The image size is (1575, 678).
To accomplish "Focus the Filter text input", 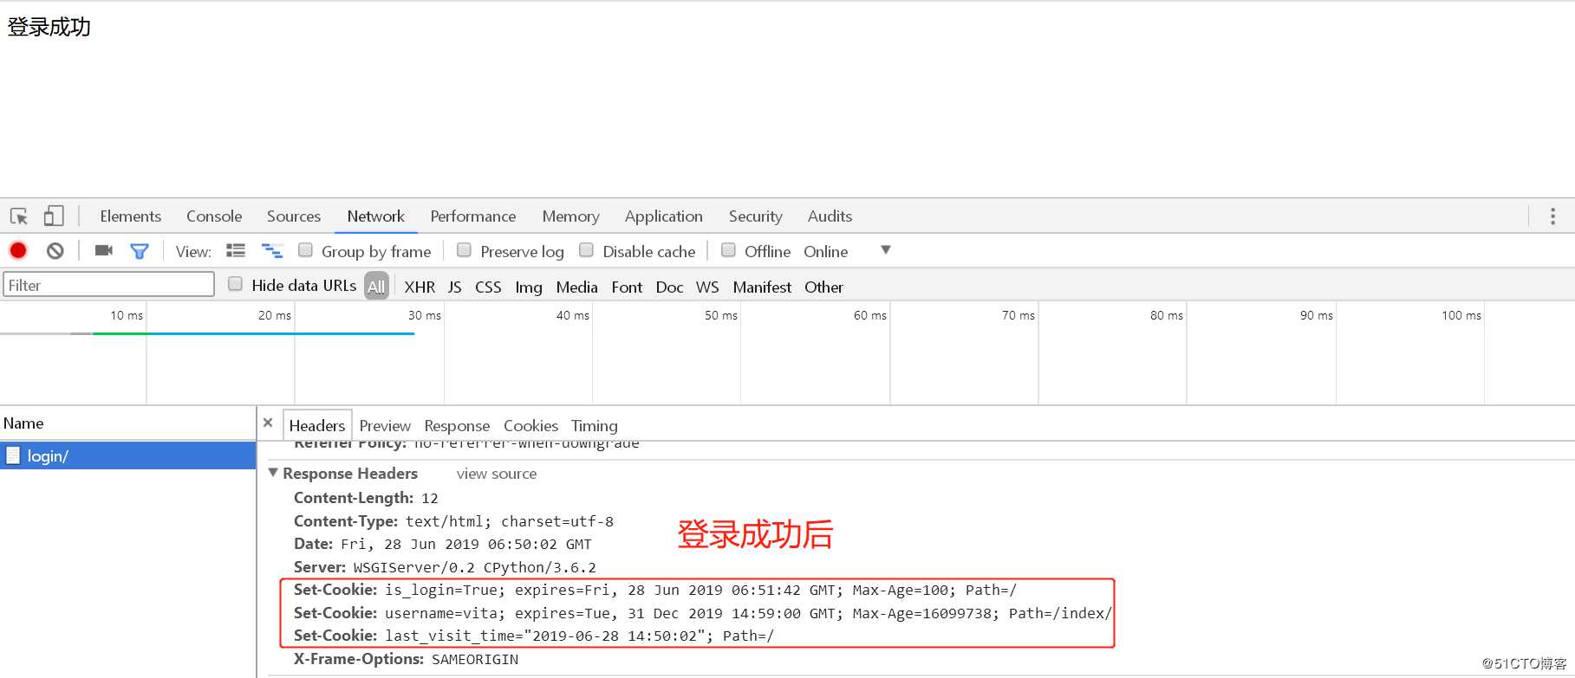I will (108, 285).
